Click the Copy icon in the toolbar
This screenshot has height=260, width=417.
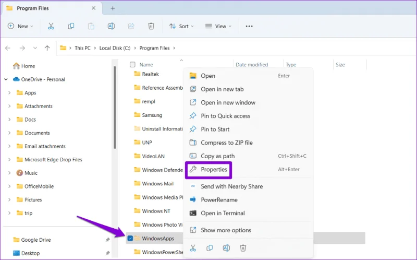click(x=71, y=26)
